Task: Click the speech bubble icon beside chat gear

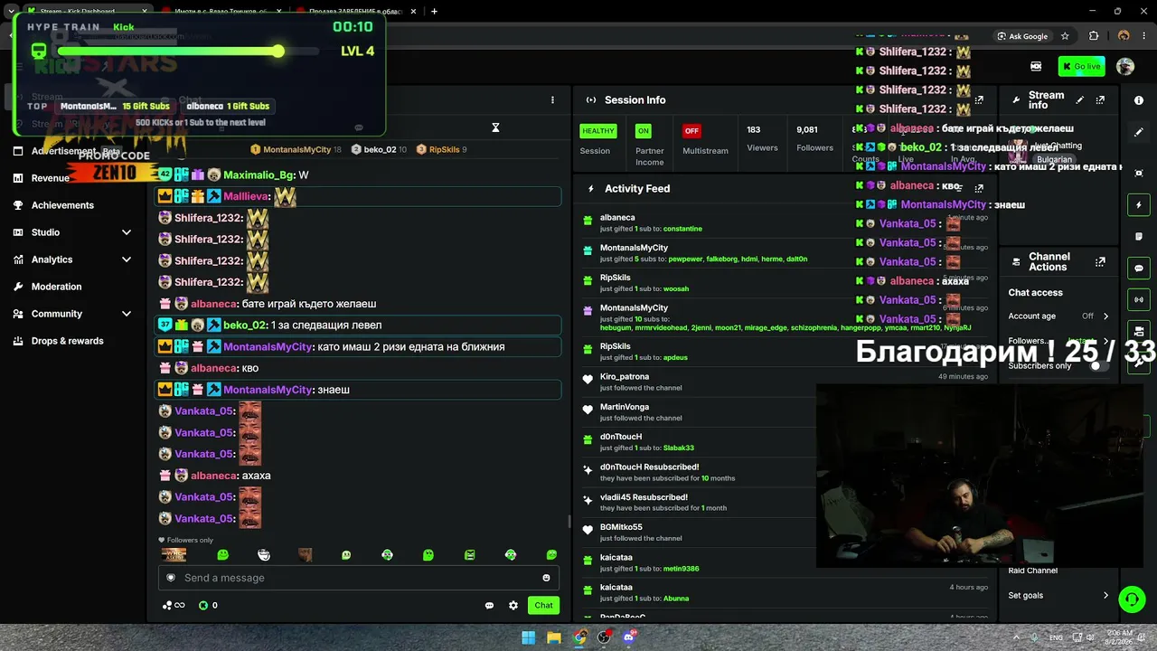Action: point(489,606)
